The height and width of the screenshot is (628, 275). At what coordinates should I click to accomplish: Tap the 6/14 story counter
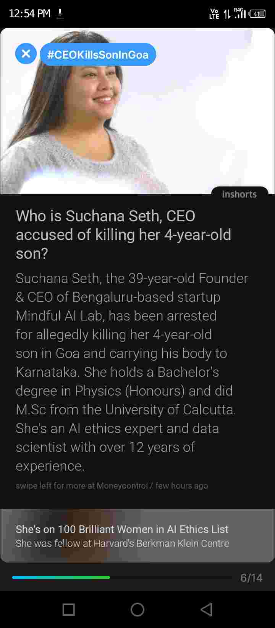coord(251,577)
